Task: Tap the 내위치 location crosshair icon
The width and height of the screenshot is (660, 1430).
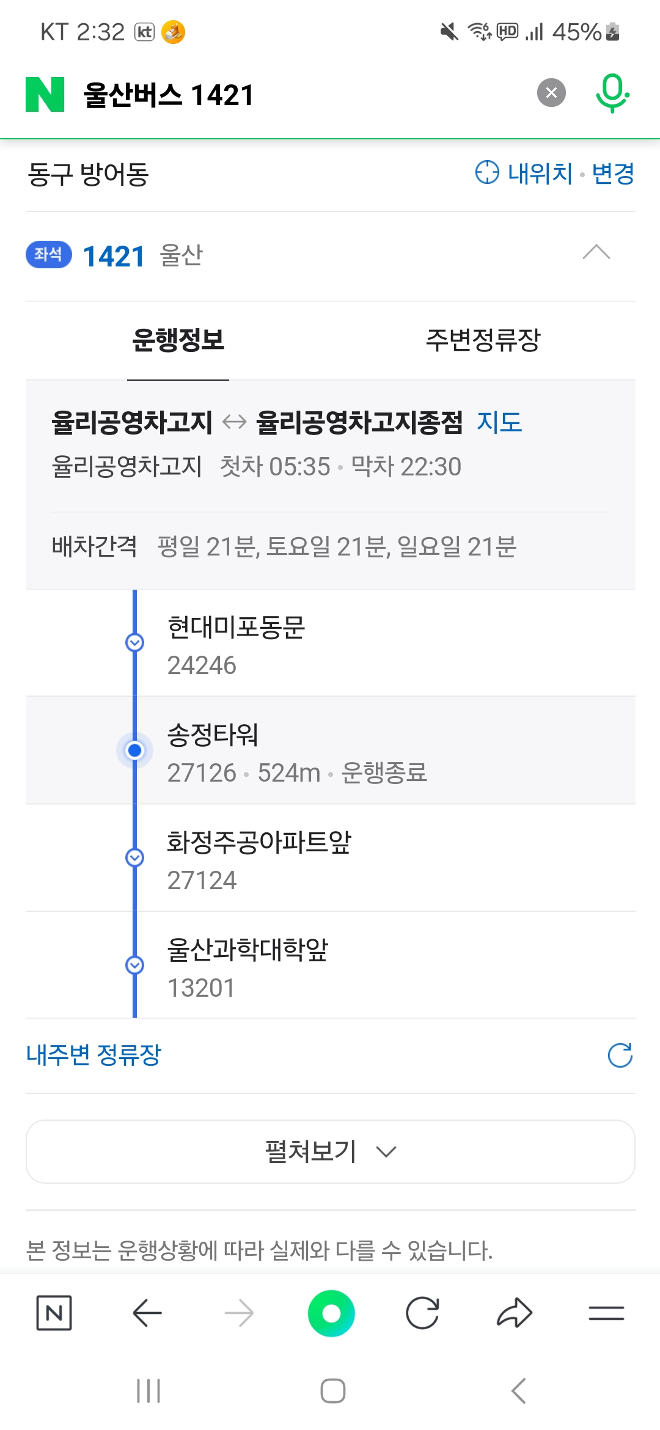Action: [487, 173]
